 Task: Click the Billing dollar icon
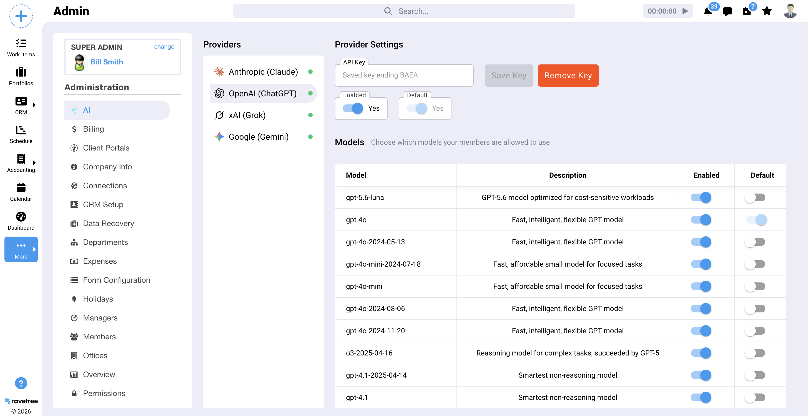pos(74,129)
